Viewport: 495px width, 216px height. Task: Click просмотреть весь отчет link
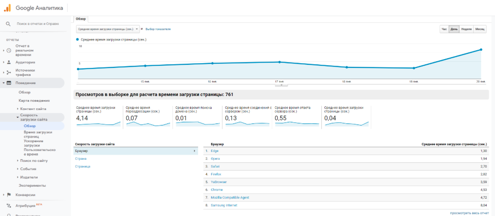point(469,213)
